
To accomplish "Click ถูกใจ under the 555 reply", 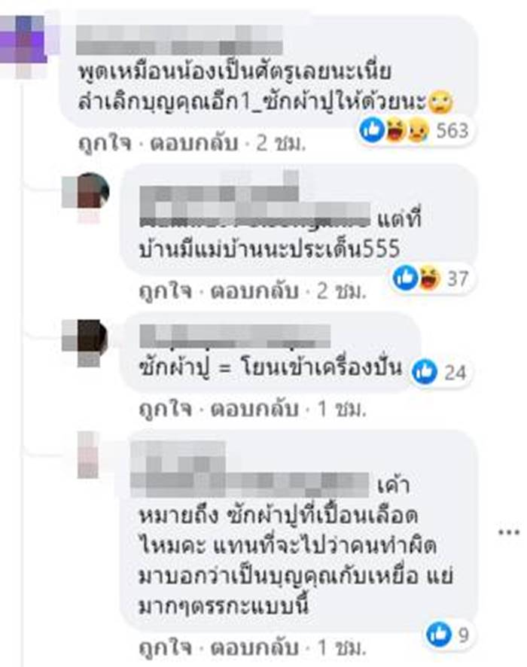I will [x=166, y=291].
